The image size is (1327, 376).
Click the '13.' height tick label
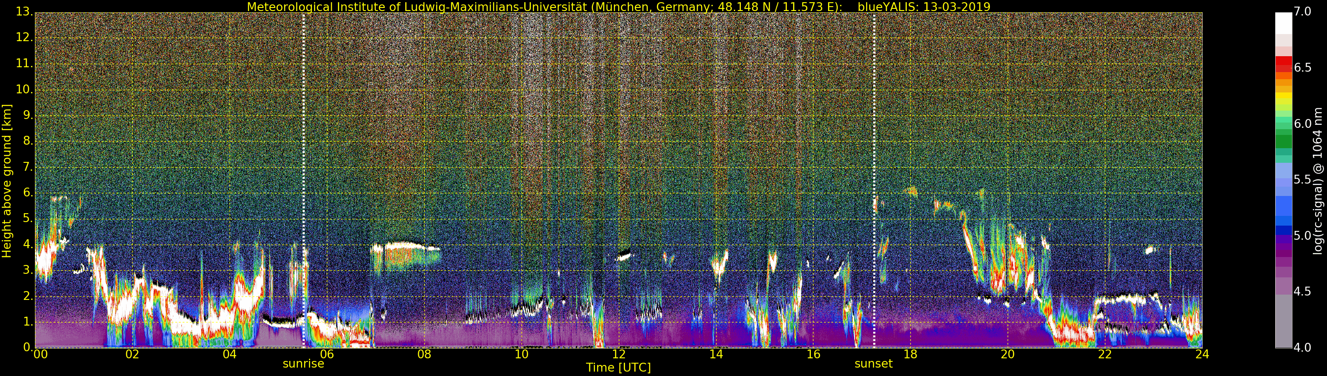coord(24,12)
